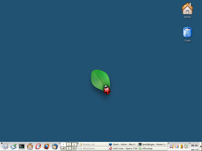Launch Mozilla Firefox from the panel
Viewport: 202px width, 151px height.
click(46, 146)
